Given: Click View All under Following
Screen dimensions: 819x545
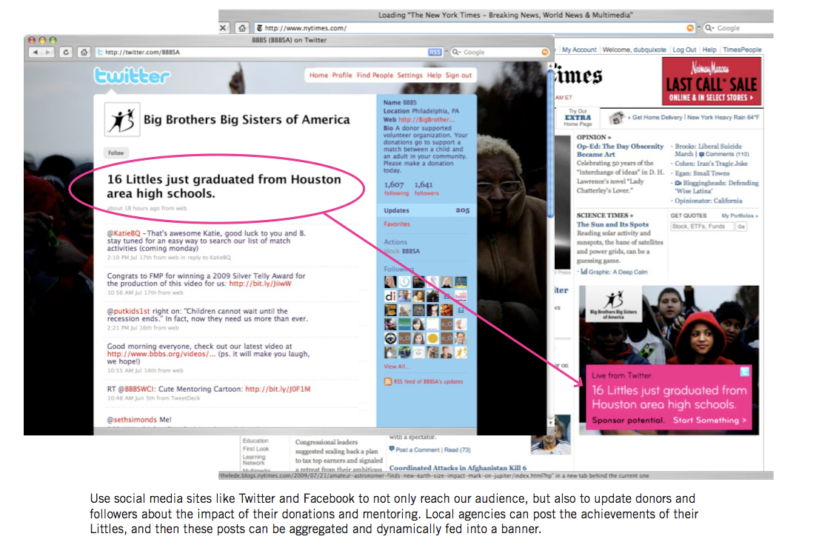Looking at the screenshot, I should point(396,367).
